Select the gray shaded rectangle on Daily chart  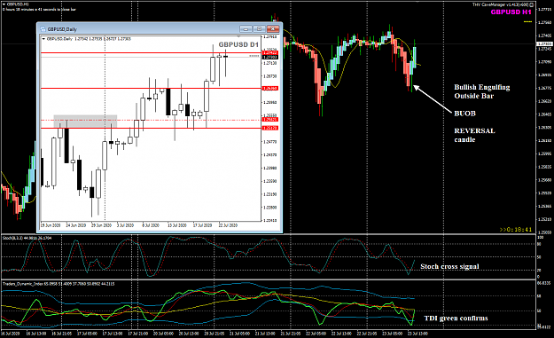[85, 121]
